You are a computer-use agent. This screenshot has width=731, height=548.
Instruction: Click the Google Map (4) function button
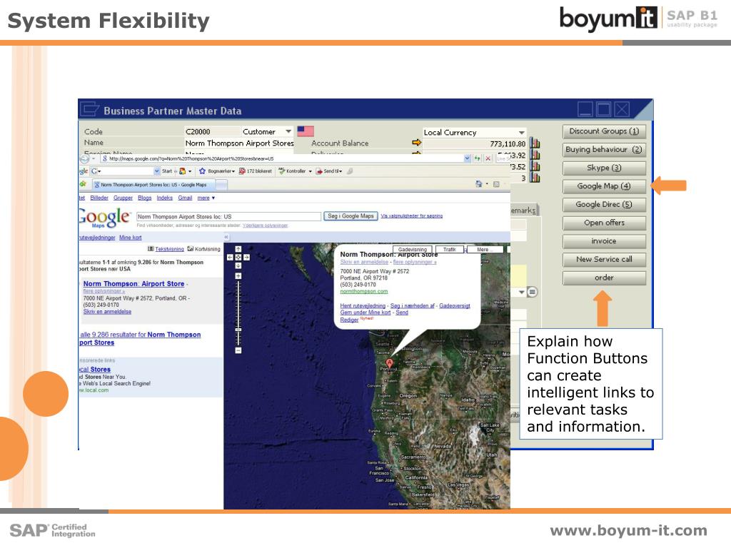click(604, 186)
